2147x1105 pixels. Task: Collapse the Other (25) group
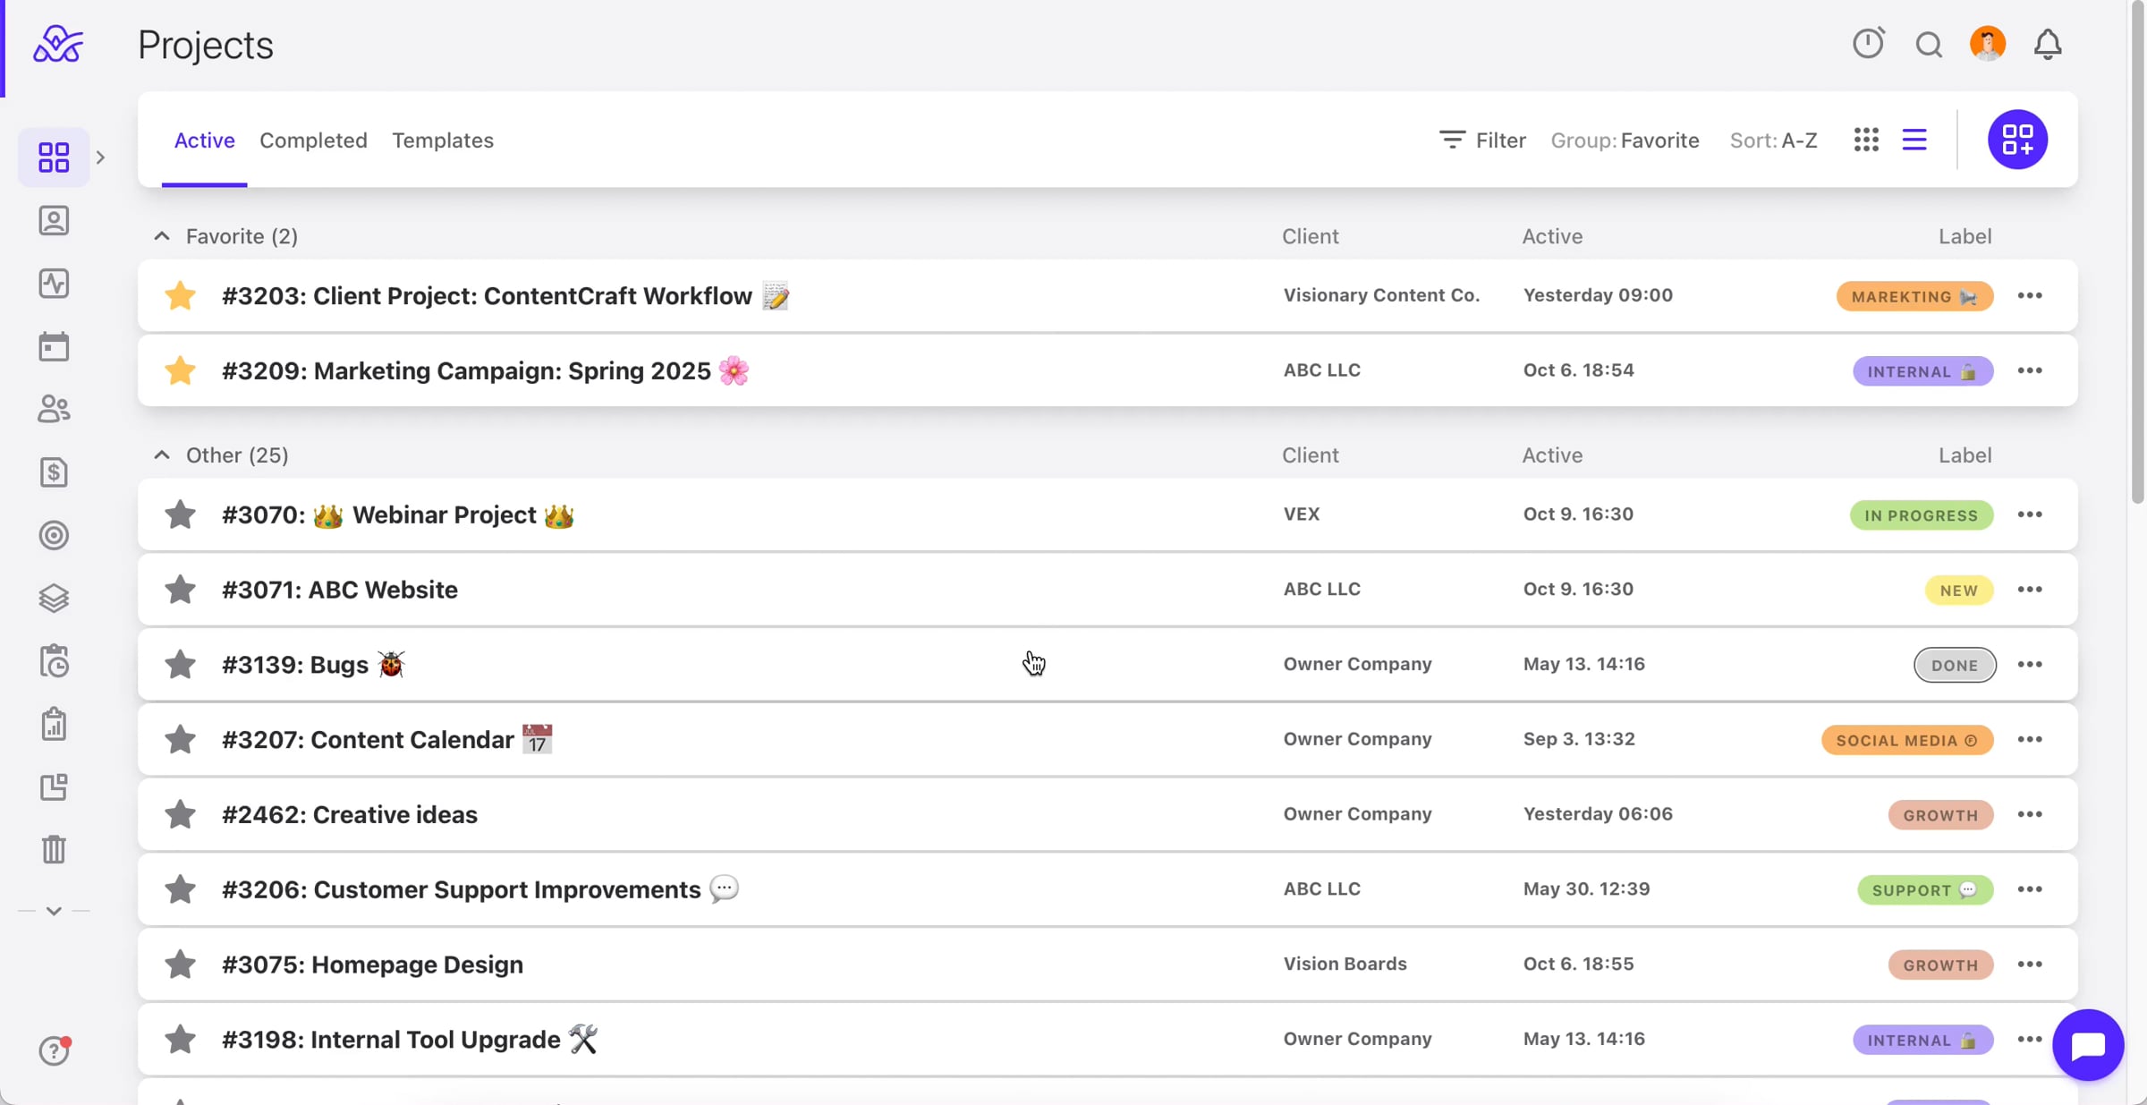[x=161, y=455]
